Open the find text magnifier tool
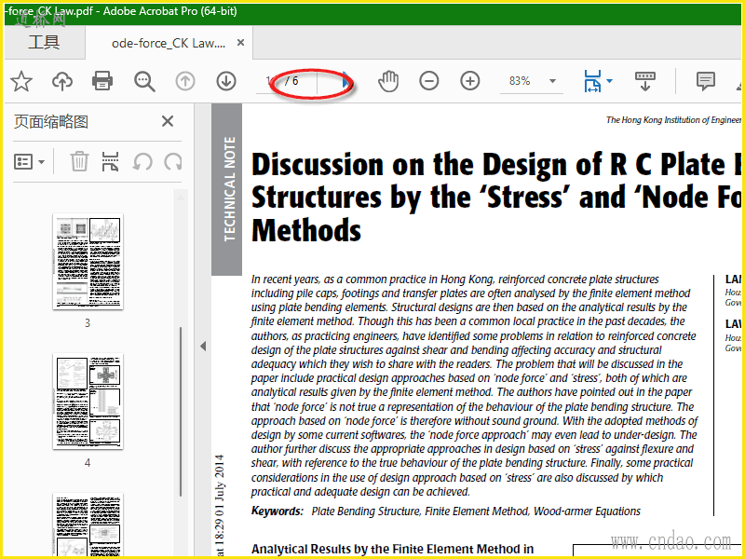Screen dimensions: 745x559 [x=144, y=82]
